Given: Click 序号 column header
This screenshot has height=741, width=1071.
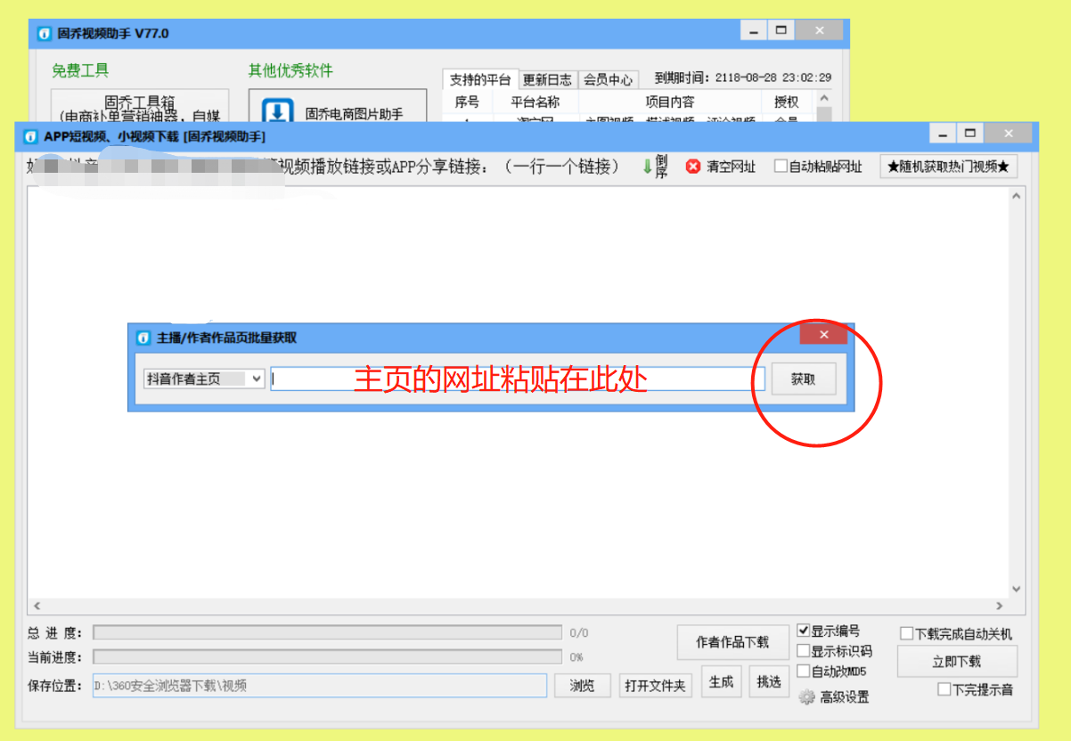Looking at the screenshot, I should (467, 102).
